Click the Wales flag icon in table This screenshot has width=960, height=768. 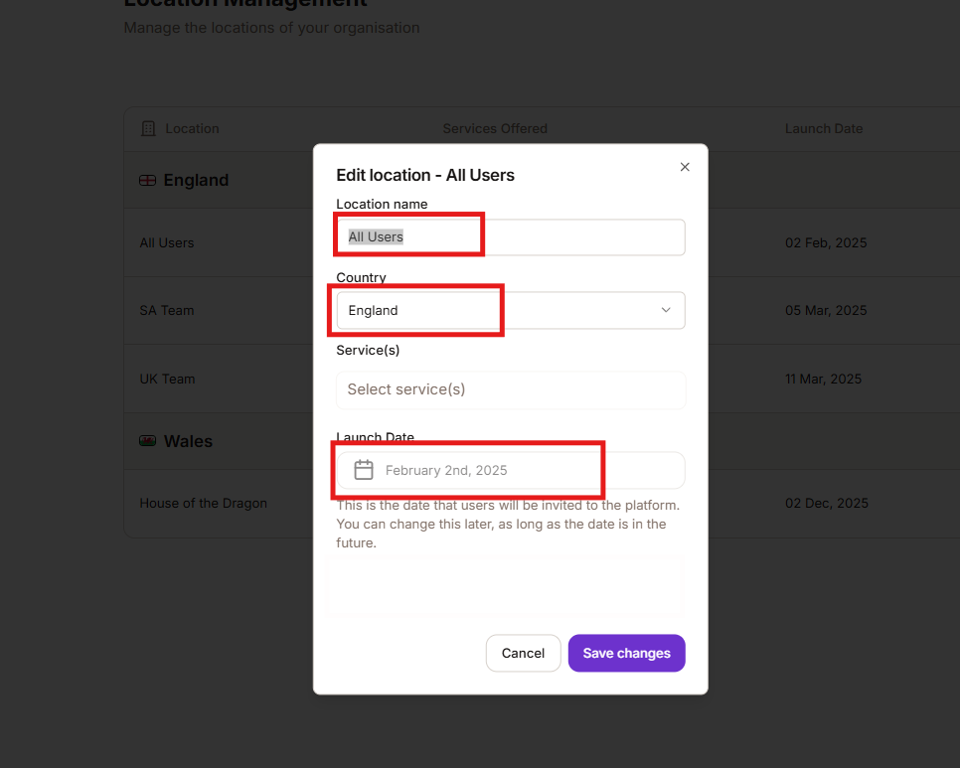click(x=148, y=441)
